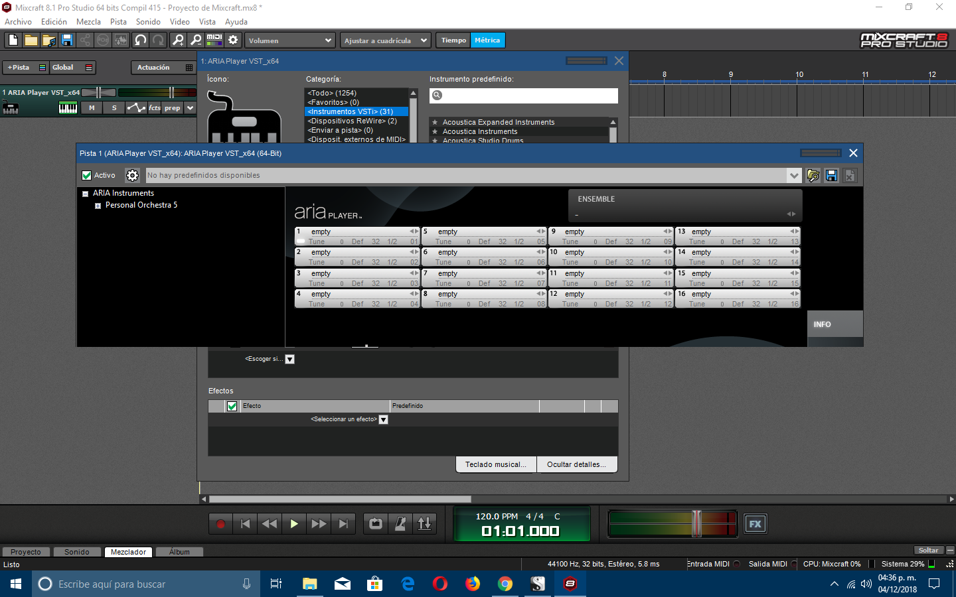The height and width of the screenshot is (597, 956).
Task: Toggle the Efecto checkbox in effects list
Action: pyautogui.click(x=232, y=406)
